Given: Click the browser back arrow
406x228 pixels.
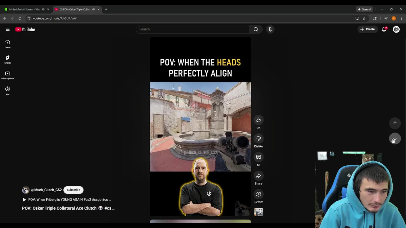Looking at the screenshot, I should tap(5, 18).
